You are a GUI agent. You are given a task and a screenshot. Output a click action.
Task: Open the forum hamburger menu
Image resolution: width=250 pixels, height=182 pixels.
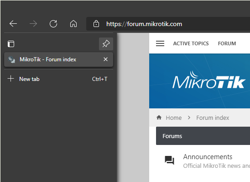(160, 43)
